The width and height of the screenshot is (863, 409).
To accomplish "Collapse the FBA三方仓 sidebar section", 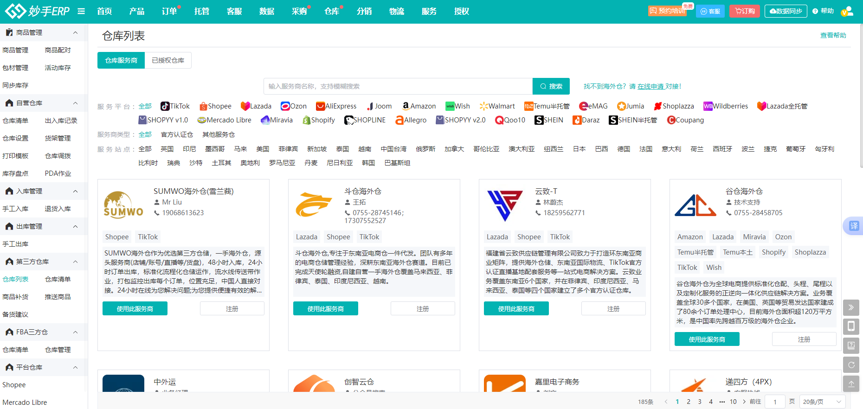I will (x=75, y=332).
